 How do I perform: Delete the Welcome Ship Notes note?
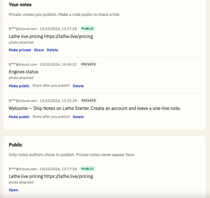[78, 117]
